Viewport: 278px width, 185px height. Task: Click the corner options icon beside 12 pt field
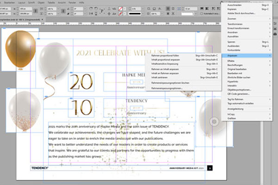[x=179, y=9]
